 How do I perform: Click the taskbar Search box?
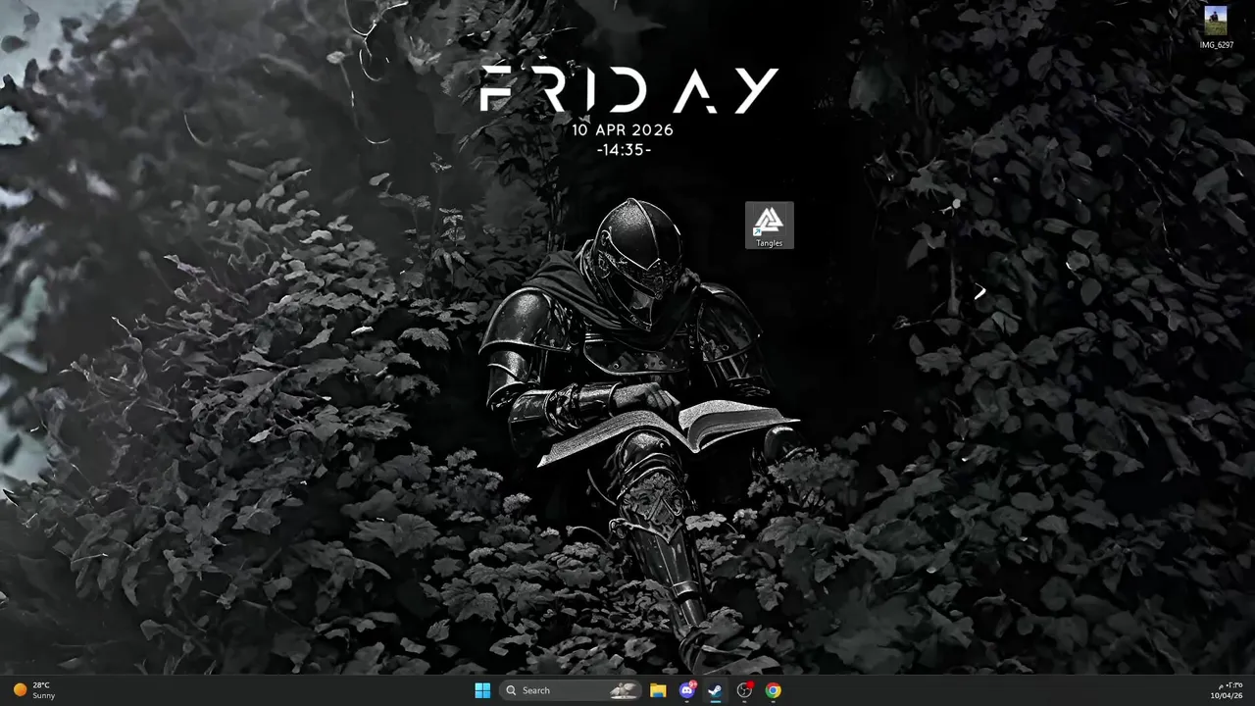[571, 690]
